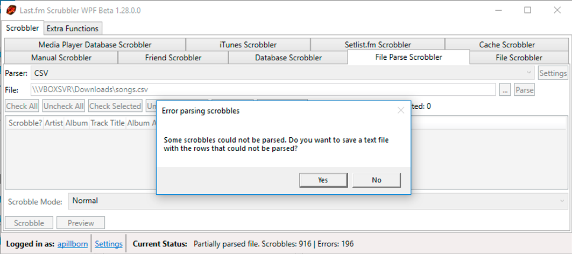The height and width of the screenshot is (254, 572).
Task: Open the iTunes Scrobbler tab
Action: [x=248, y=45]
